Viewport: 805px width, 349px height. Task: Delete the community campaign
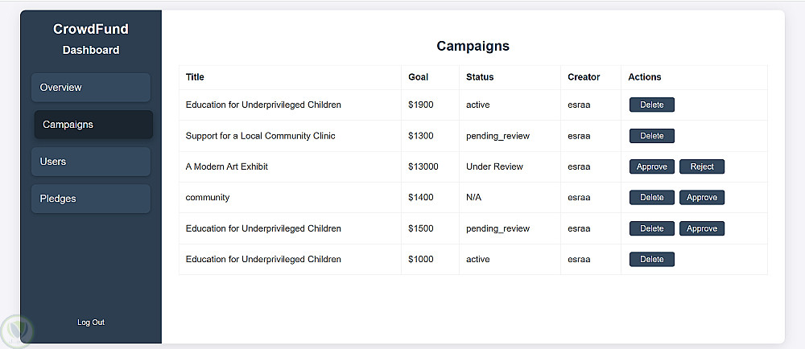pyautogui.click(x=651, y=197)
